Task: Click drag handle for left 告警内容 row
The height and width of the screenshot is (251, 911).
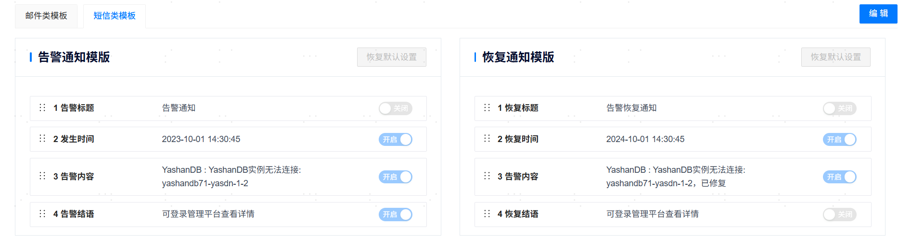Action: (x=42, y=176)
